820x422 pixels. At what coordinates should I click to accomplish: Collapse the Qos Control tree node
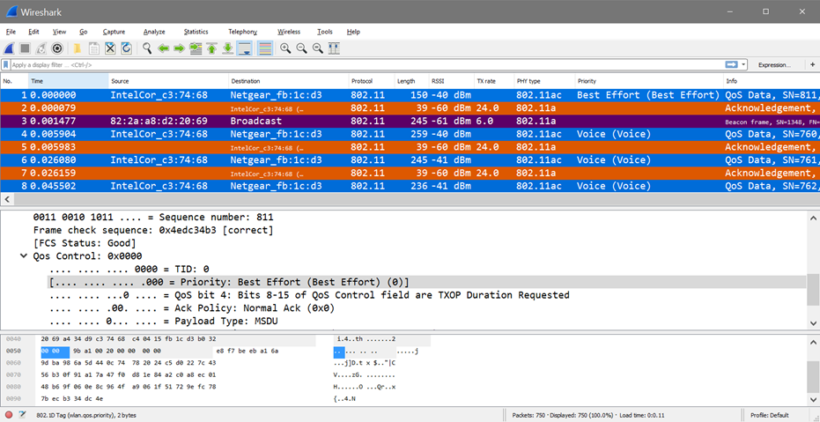[x=23, y=256]
